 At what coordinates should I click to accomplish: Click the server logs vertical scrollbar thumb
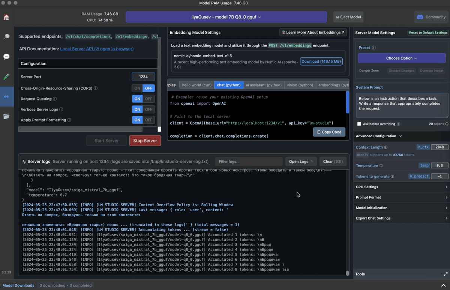pyautogui.click(x=347, y=273)
